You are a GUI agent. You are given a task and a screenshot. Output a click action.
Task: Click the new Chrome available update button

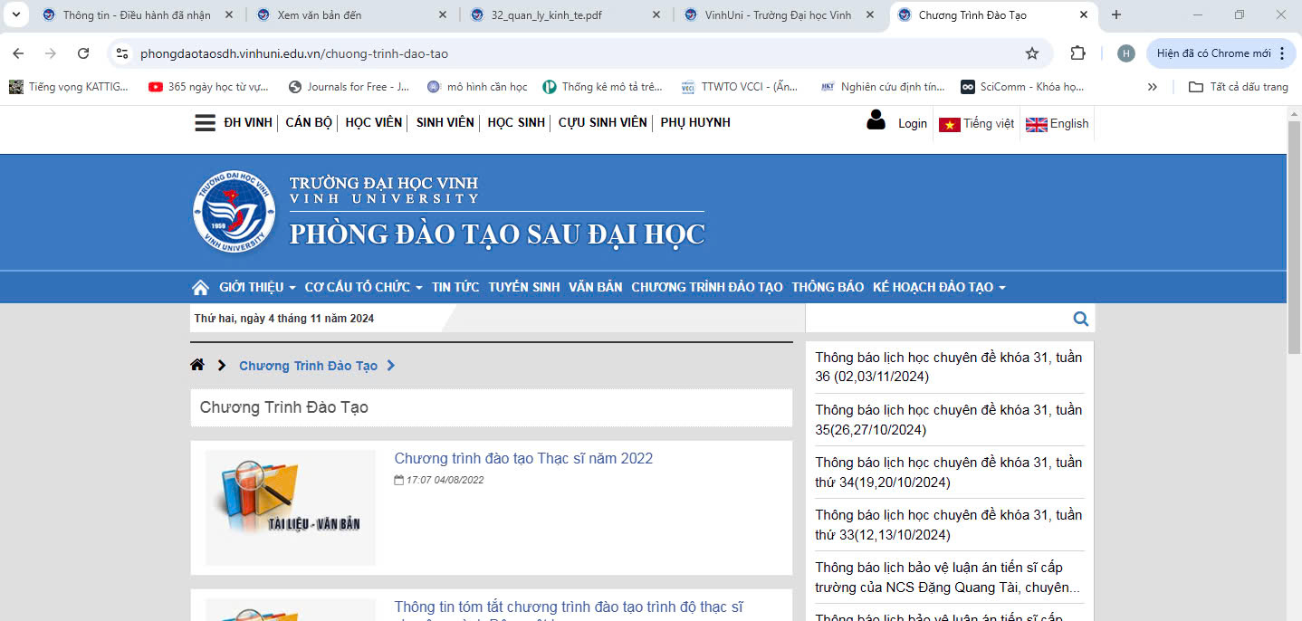pyautogui.click(x=1221, y=53)
